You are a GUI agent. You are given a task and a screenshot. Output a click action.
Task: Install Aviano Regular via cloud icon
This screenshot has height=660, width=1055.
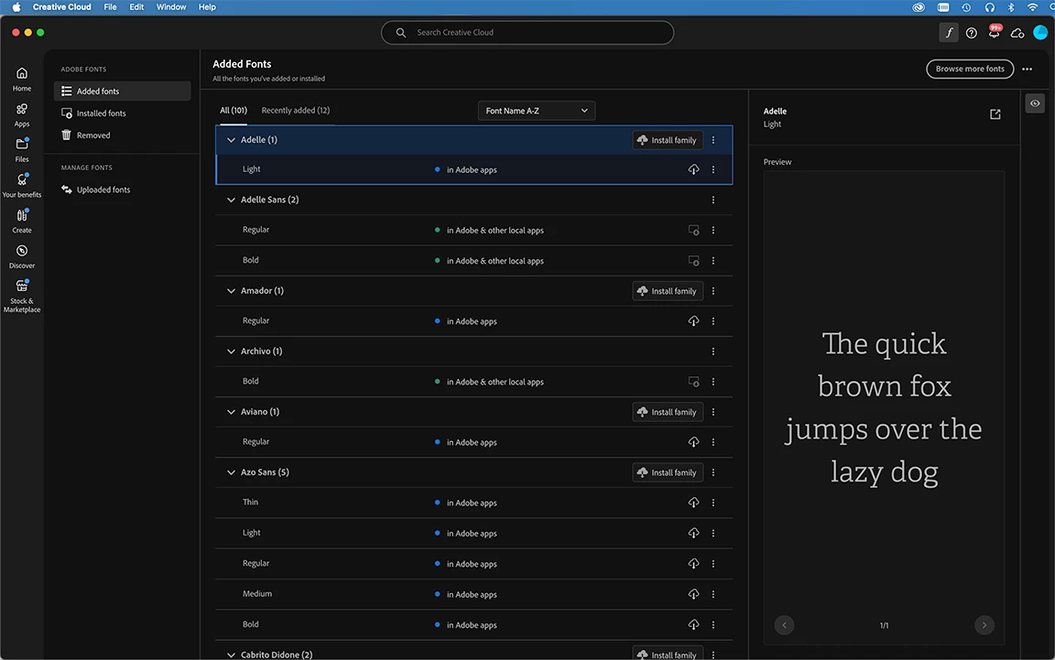[693, 442]
